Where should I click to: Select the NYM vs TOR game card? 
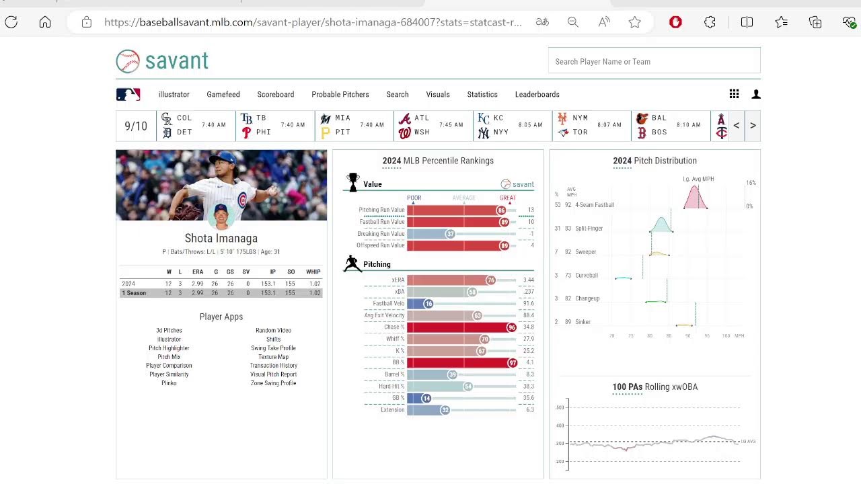coord(591,126)
